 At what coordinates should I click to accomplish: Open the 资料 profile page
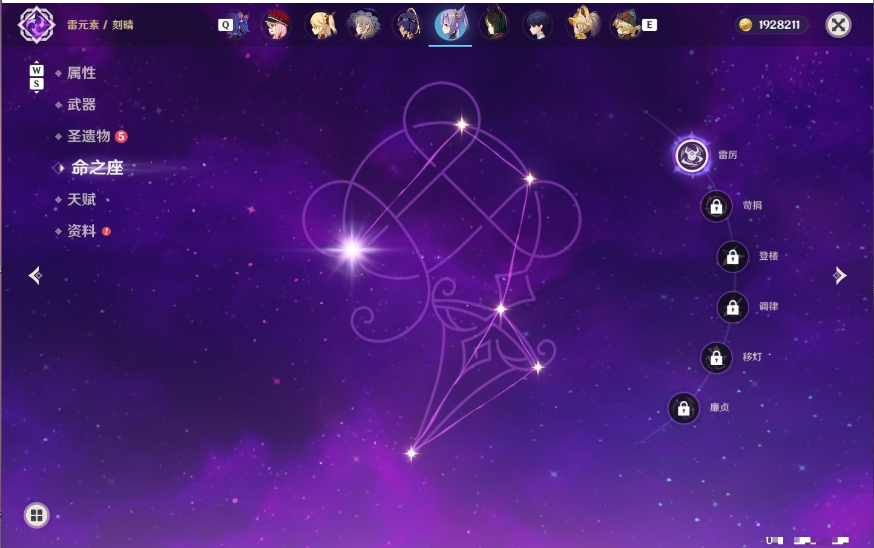point(81,231)
